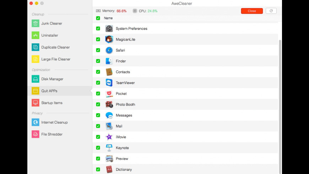The height and width of the screenshot is (174, 309).
Task: Uncheck the select-all checkbox beside Name
Action: click(98, 18)
